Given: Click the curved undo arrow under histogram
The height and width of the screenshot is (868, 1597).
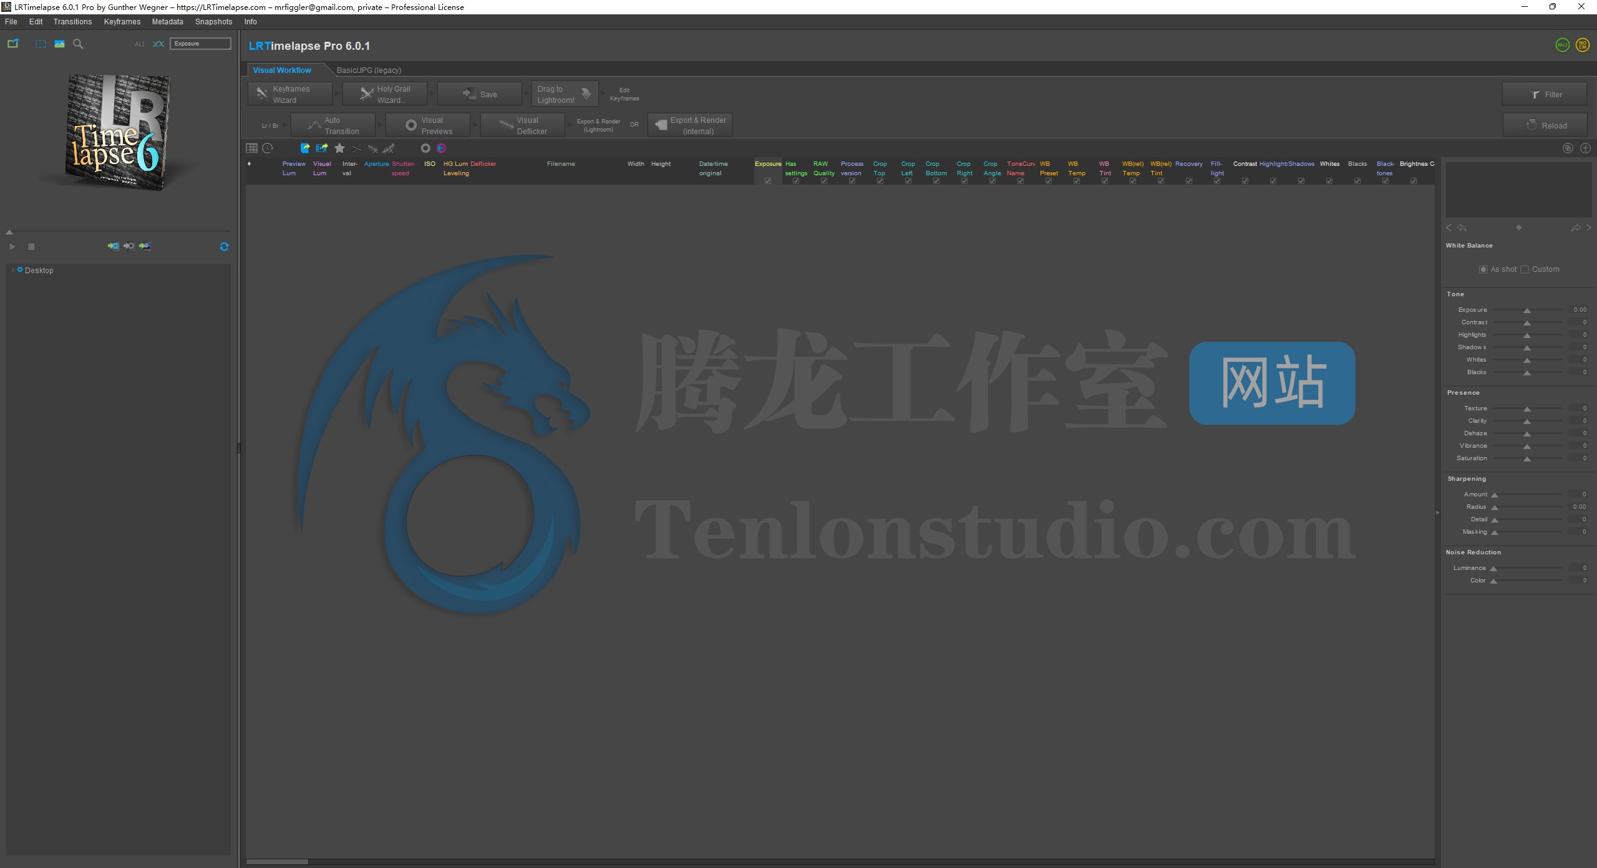Looking at the screenshot, I should [x=1462, y=228].
